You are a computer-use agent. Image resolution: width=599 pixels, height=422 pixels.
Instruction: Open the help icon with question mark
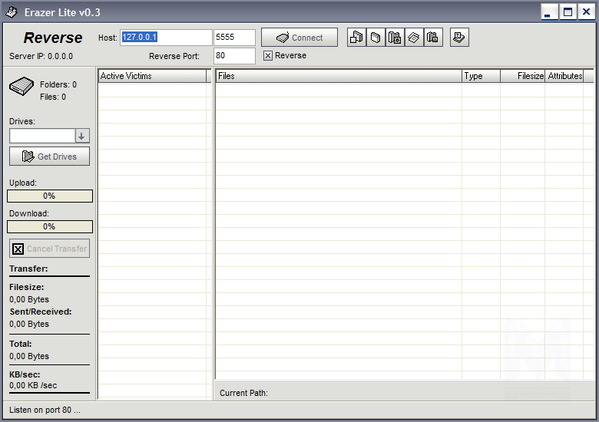click(459, 38)
